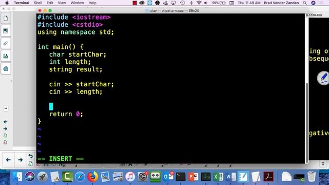
Task: Click the paperclip attachment icon in left sidebar
Action: [6, 43]
